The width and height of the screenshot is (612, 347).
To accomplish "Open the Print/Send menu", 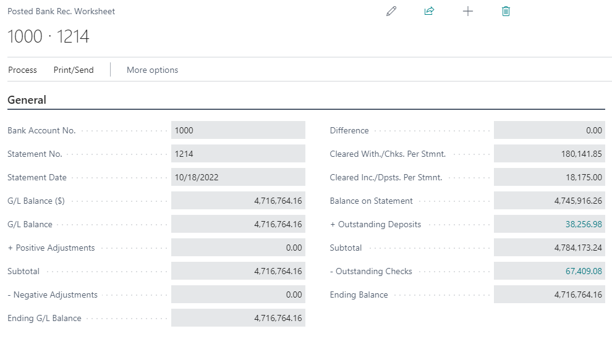I will point(74,70).
